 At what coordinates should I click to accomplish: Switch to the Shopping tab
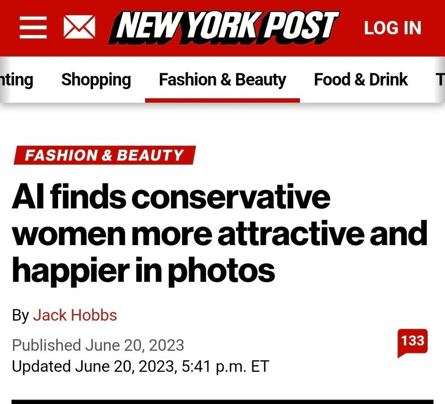[96, 80]
